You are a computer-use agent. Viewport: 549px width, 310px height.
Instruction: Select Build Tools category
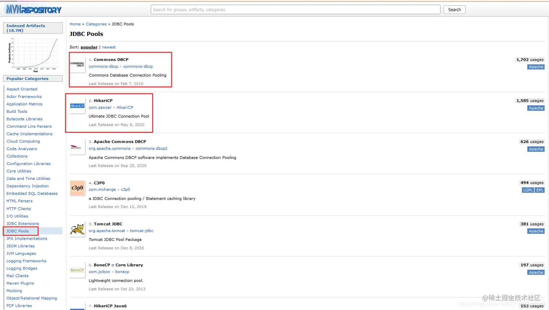coord(17,111)
